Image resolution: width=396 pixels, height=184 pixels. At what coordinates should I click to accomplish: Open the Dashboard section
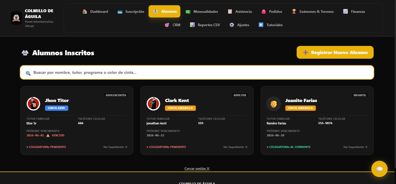coord(95,12)
